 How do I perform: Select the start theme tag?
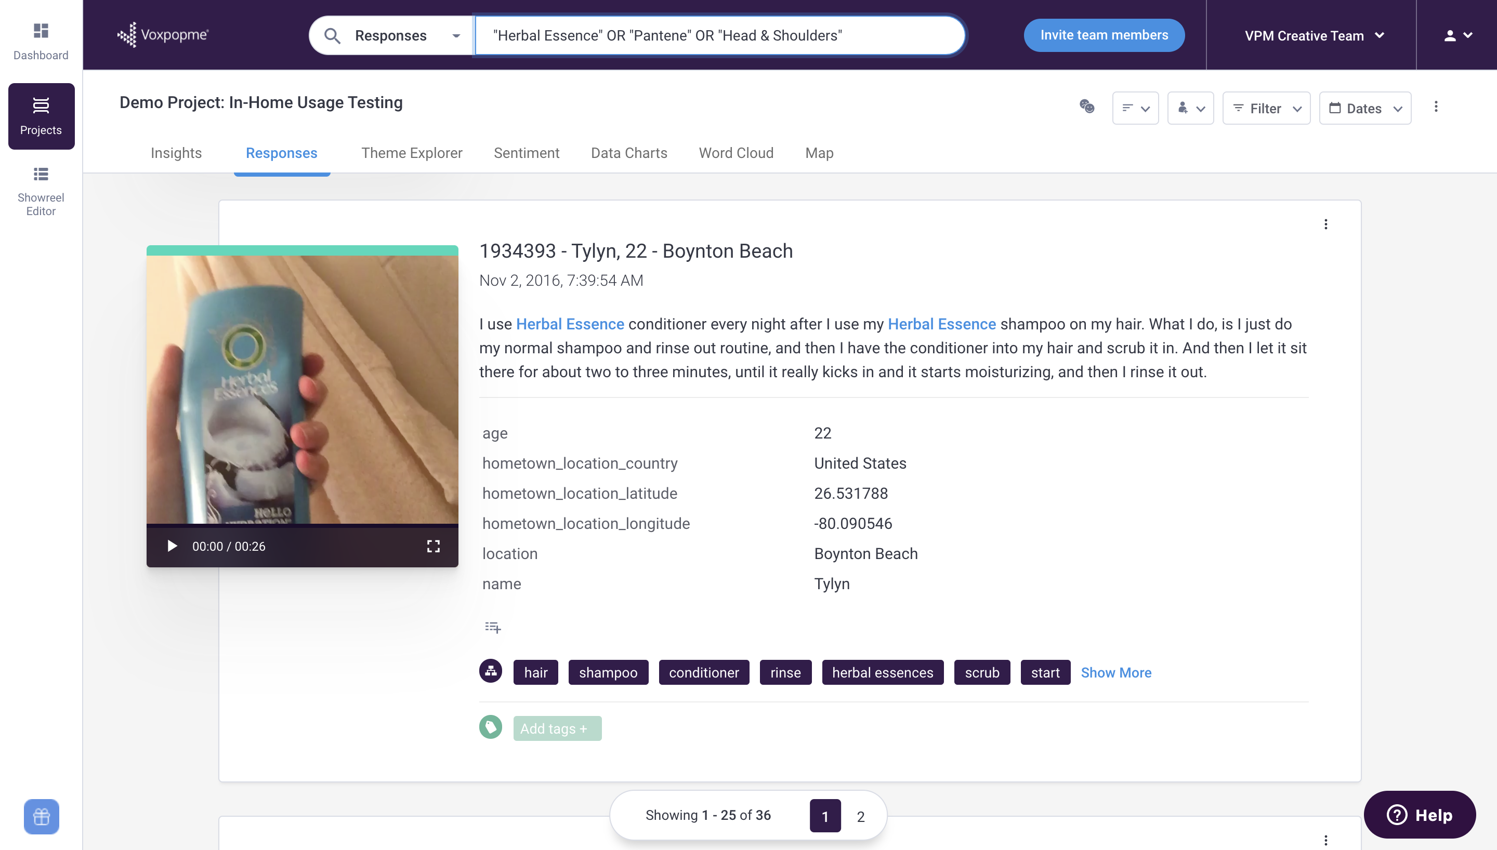tap(1045, 672)
